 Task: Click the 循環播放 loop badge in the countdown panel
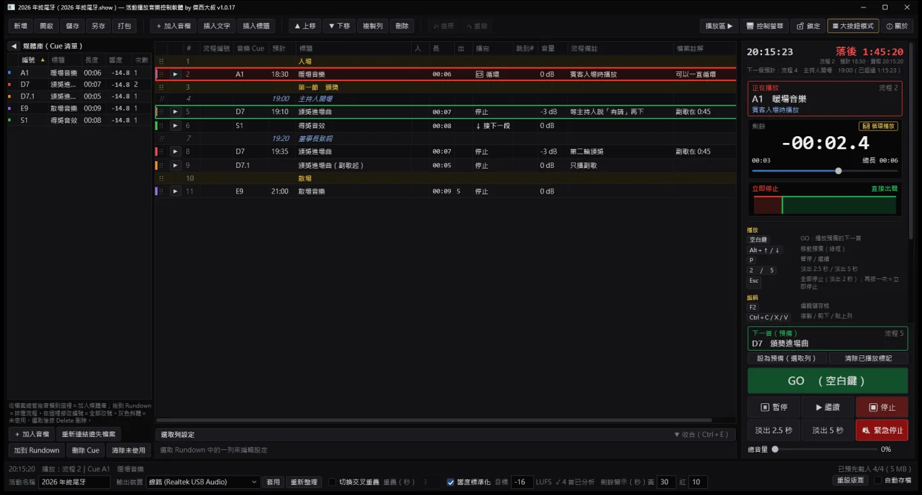[878, 126]
